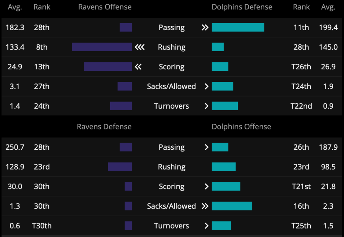Select the Dolphins Defense header
The width and height of the screenshot is (344, 237).
(x=242, y=7)
